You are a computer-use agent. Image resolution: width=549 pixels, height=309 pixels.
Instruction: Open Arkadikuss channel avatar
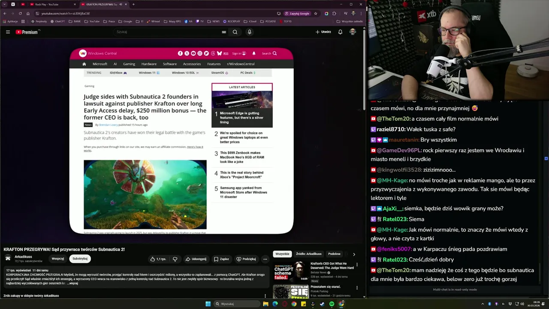8,258
